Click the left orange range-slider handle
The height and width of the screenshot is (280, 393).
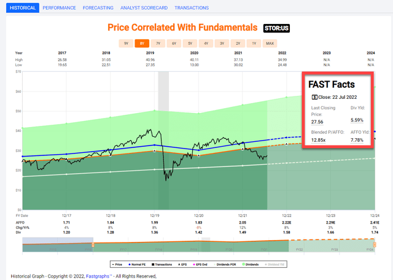[x=93, y=244]
